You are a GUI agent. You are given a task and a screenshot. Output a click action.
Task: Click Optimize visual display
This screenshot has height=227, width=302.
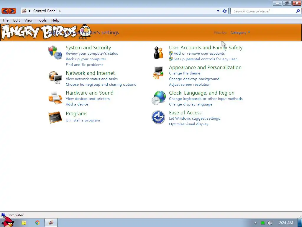[x=188, y=124]
